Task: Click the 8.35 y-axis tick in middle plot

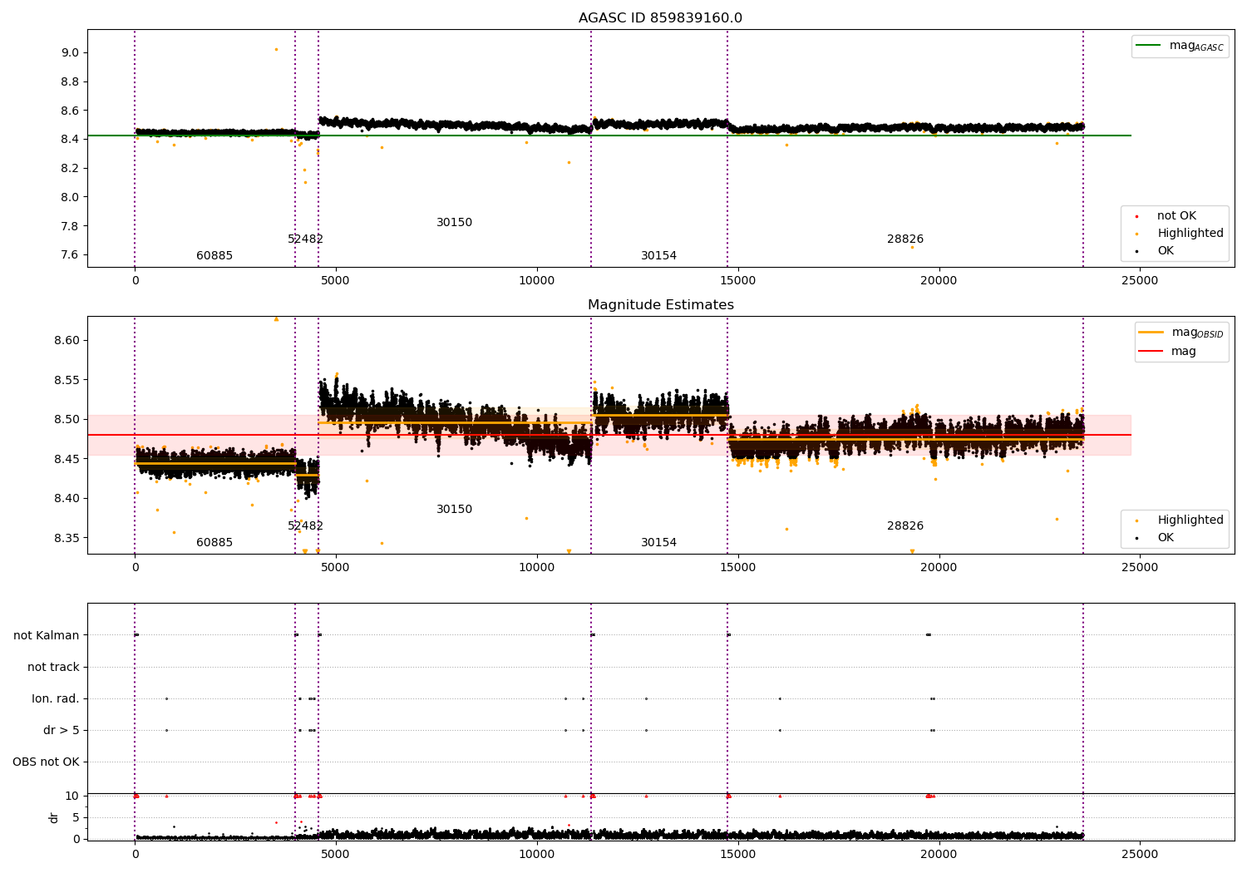Action: (x=67, y=539)
